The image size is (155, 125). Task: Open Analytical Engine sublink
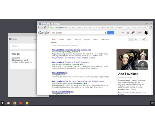(x=58, y=58)
